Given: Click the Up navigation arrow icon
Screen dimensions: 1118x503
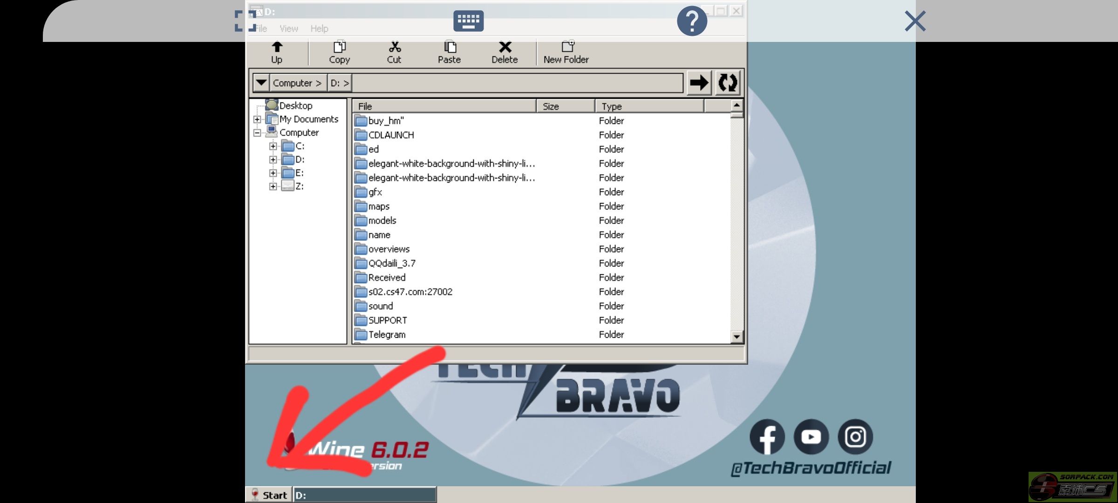Looking at the screenshot, I should pyautogui.click(x=277, y=48).
